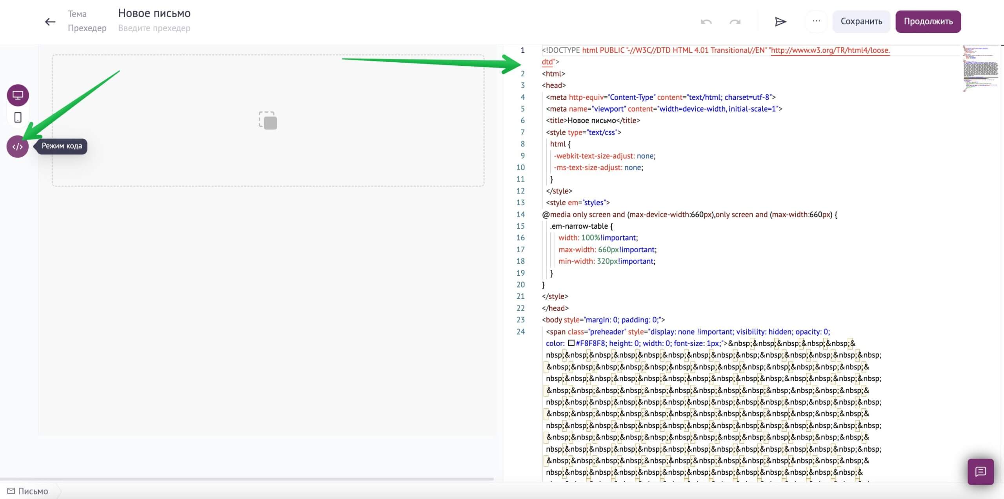
Task: Click the 'Прехедер' label
Action: (87, 28)
